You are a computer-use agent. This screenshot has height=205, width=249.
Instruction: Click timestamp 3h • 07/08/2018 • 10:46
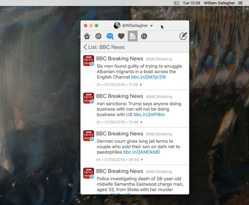point(117,122)
